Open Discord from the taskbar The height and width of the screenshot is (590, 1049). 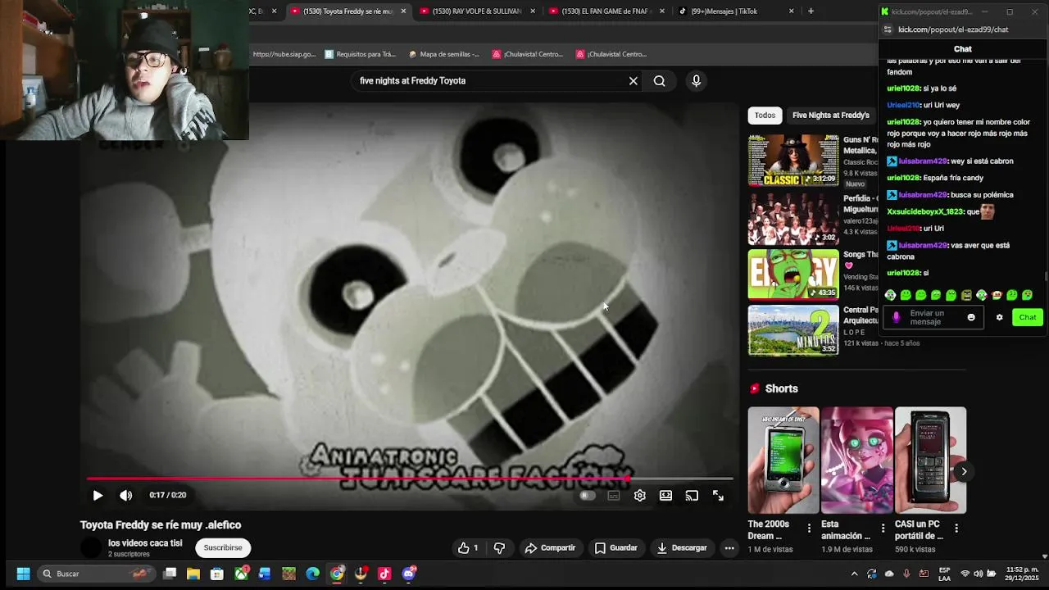point(409,574)
